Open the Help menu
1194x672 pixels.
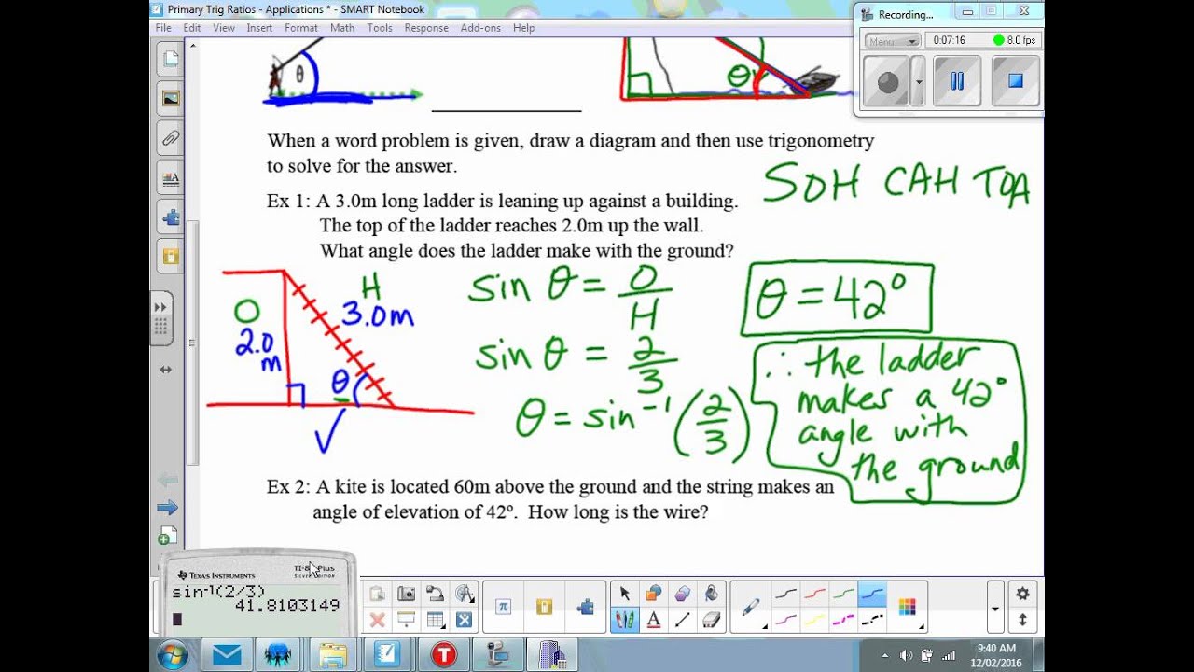(524, 28)
